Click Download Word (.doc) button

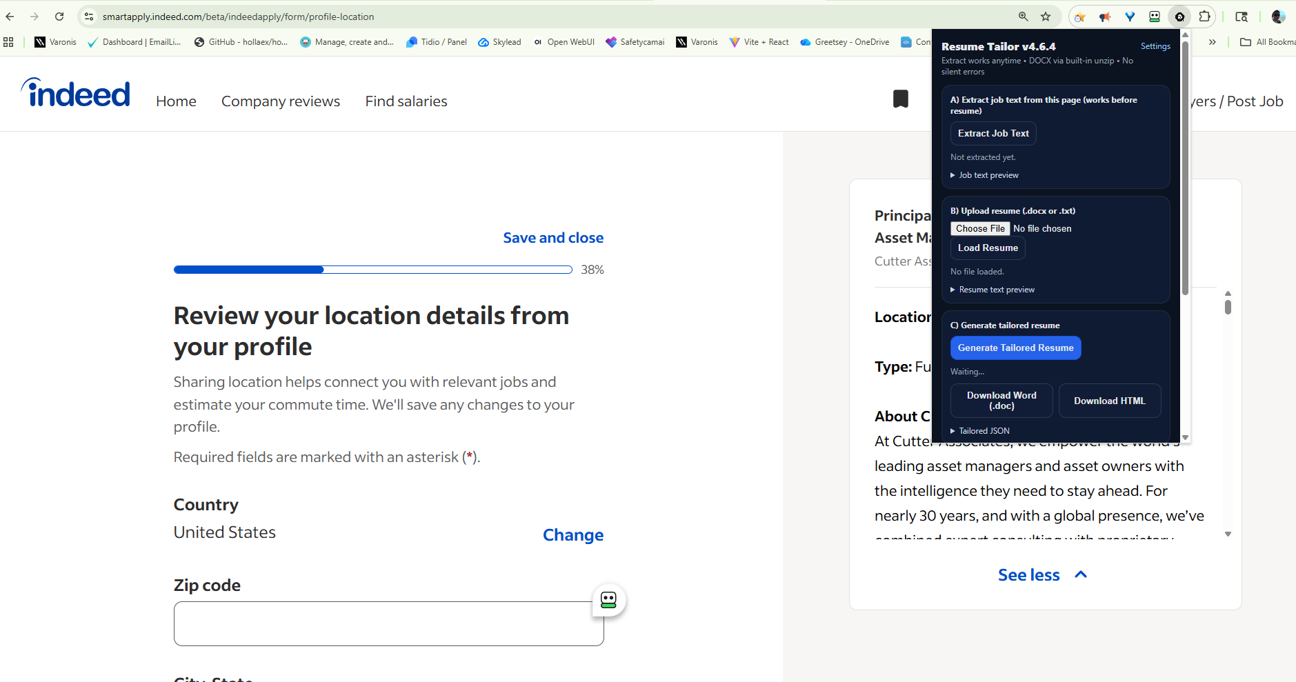1001,401
